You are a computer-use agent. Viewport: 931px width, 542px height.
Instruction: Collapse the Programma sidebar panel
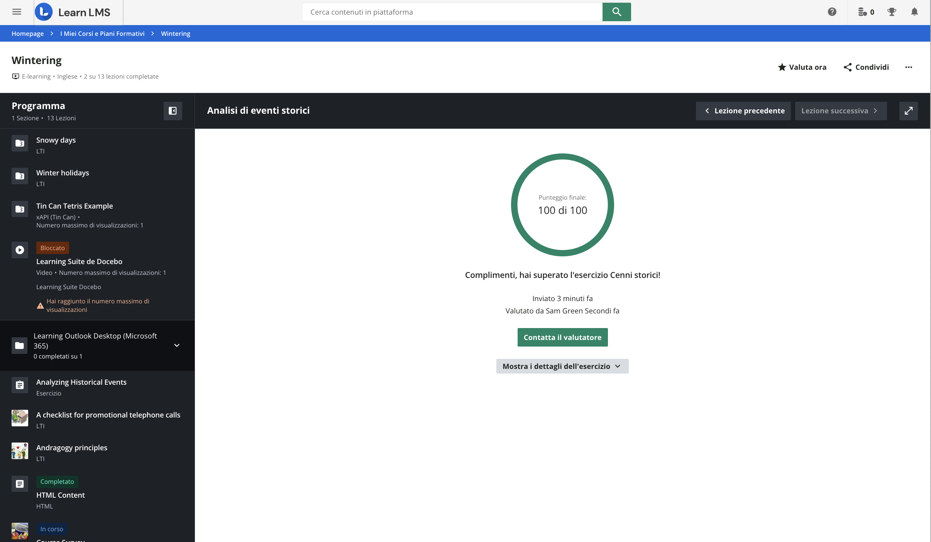[x=173, y=111]
